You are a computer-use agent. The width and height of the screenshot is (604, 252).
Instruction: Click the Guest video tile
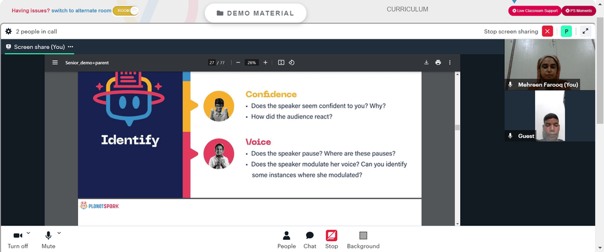coord(550,115)
